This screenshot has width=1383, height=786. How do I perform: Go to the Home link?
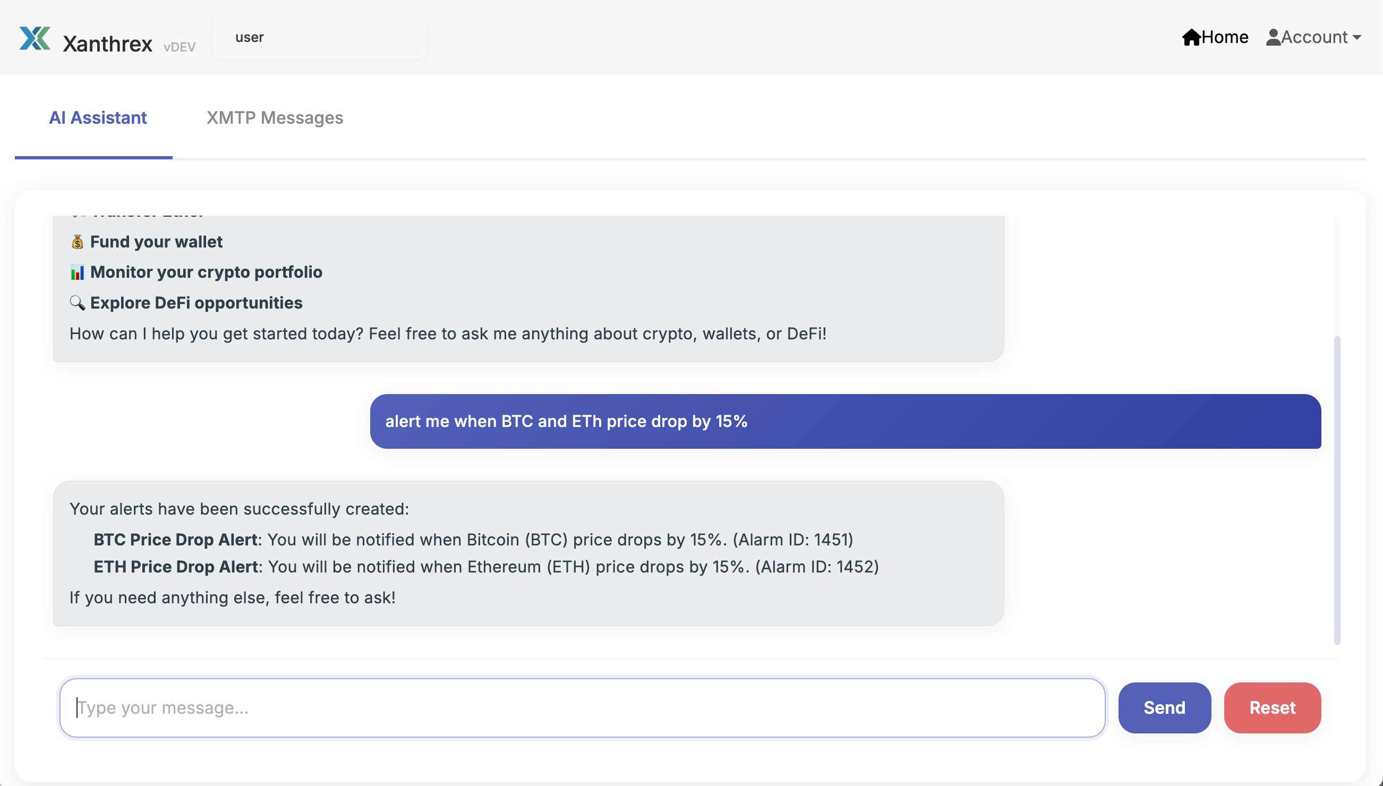[x=1215, y=37]
